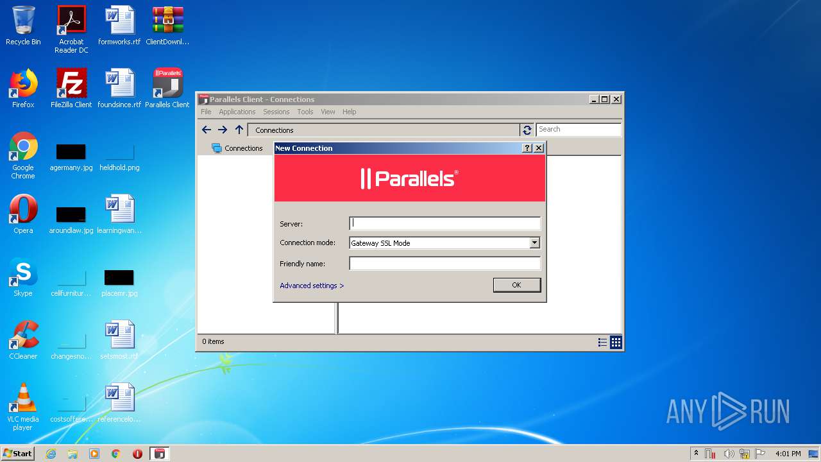
Task: Open the View menu
Action: tap(328, 112)
